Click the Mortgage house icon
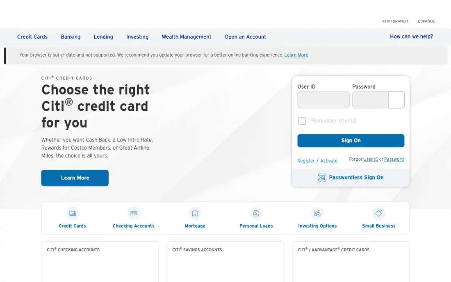The image size is (451, 282). 195,213
